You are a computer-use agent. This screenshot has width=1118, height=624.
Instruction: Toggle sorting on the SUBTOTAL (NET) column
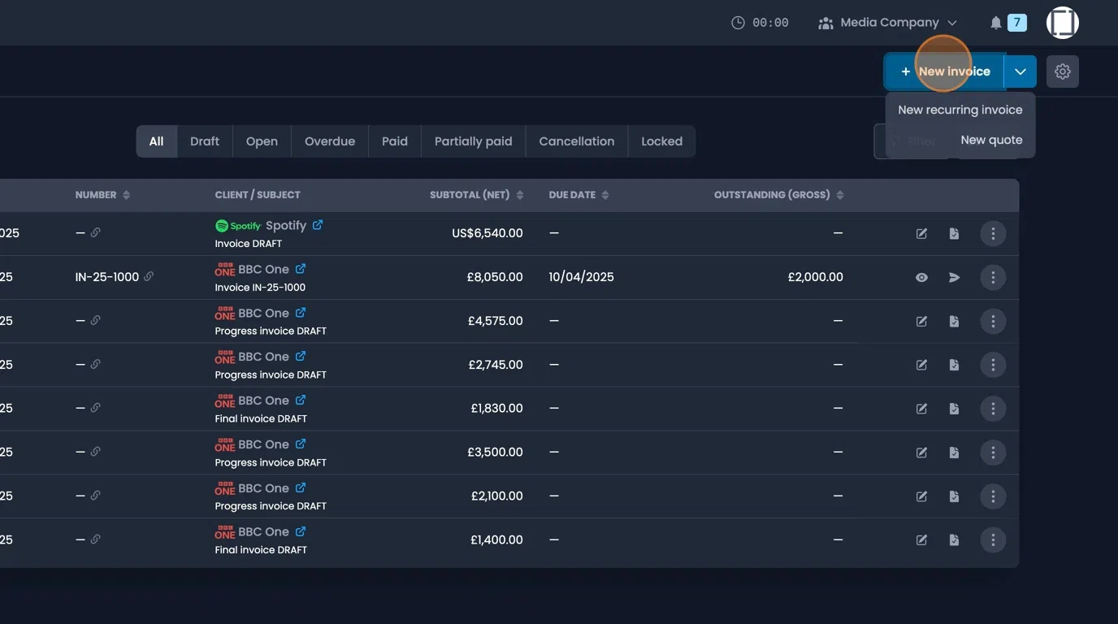tap(520, 194)
